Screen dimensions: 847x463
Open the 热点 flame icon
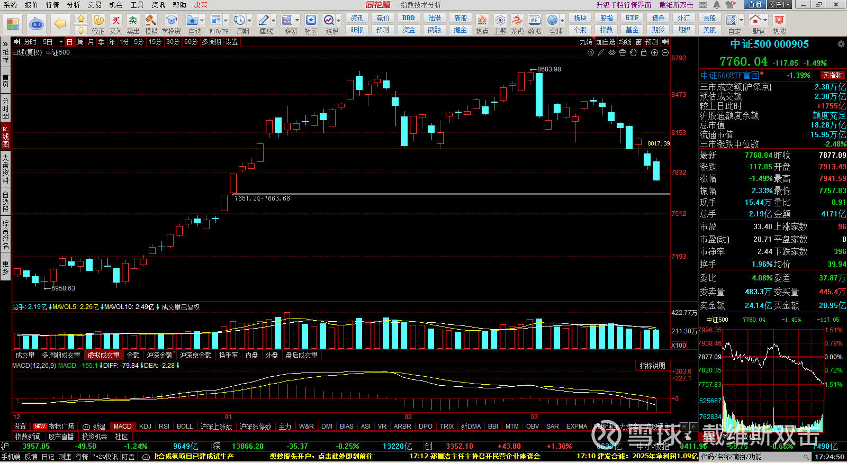(x=482, y=20)
